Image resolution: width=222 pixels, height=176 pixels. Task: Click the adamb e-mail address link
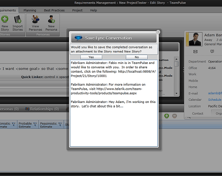(x=215, y=93)
